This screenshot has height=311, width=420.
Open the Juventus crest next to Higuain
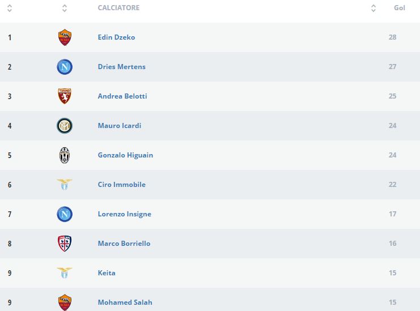65,155
